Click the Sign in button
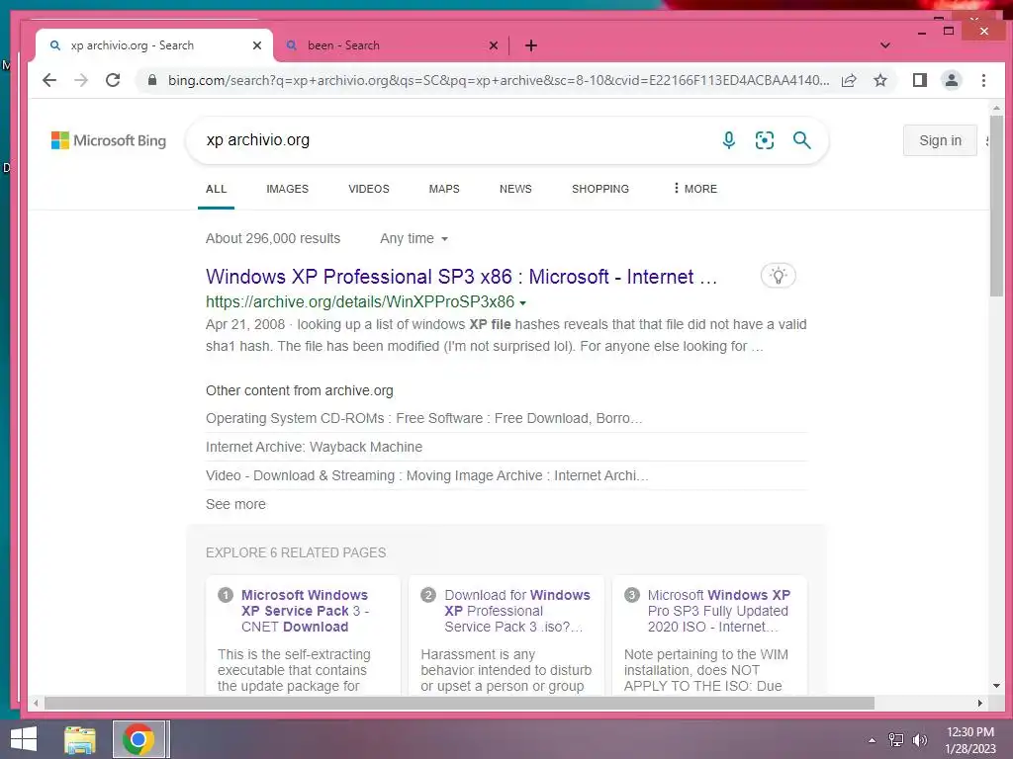The width and height of the screenshot is (1013, 759). click(x=940, y=140)
